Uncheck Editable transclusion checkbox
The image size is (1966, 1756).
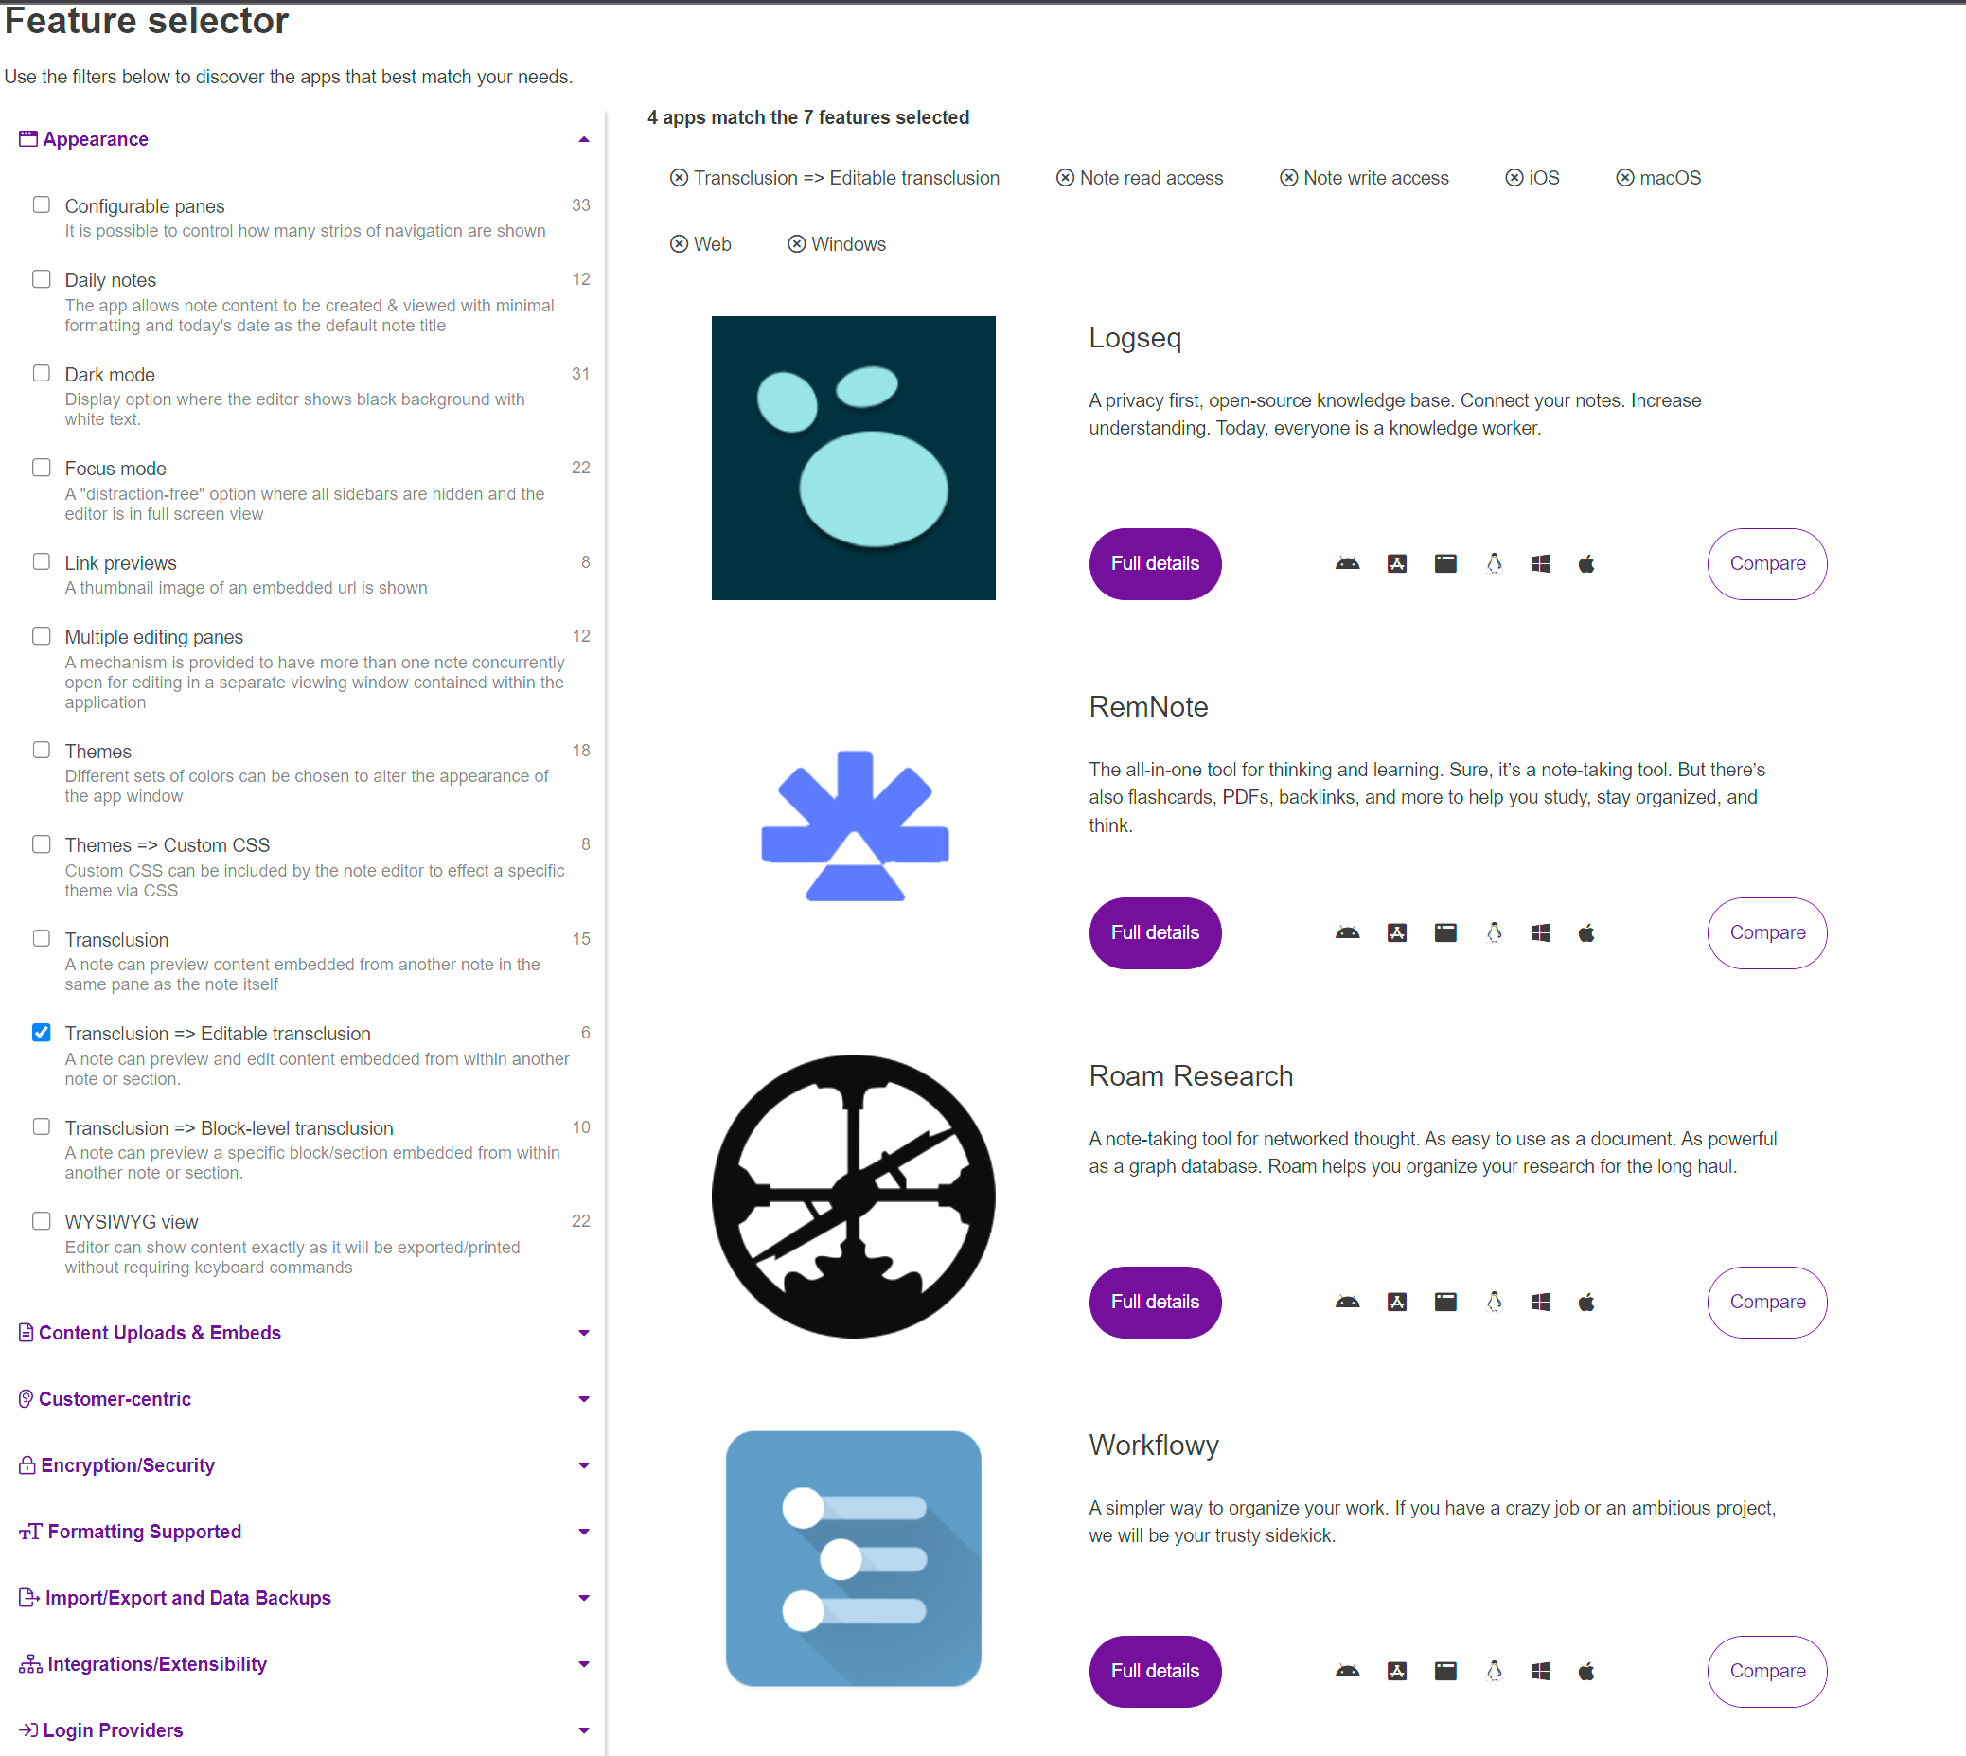coord(42,1033)
